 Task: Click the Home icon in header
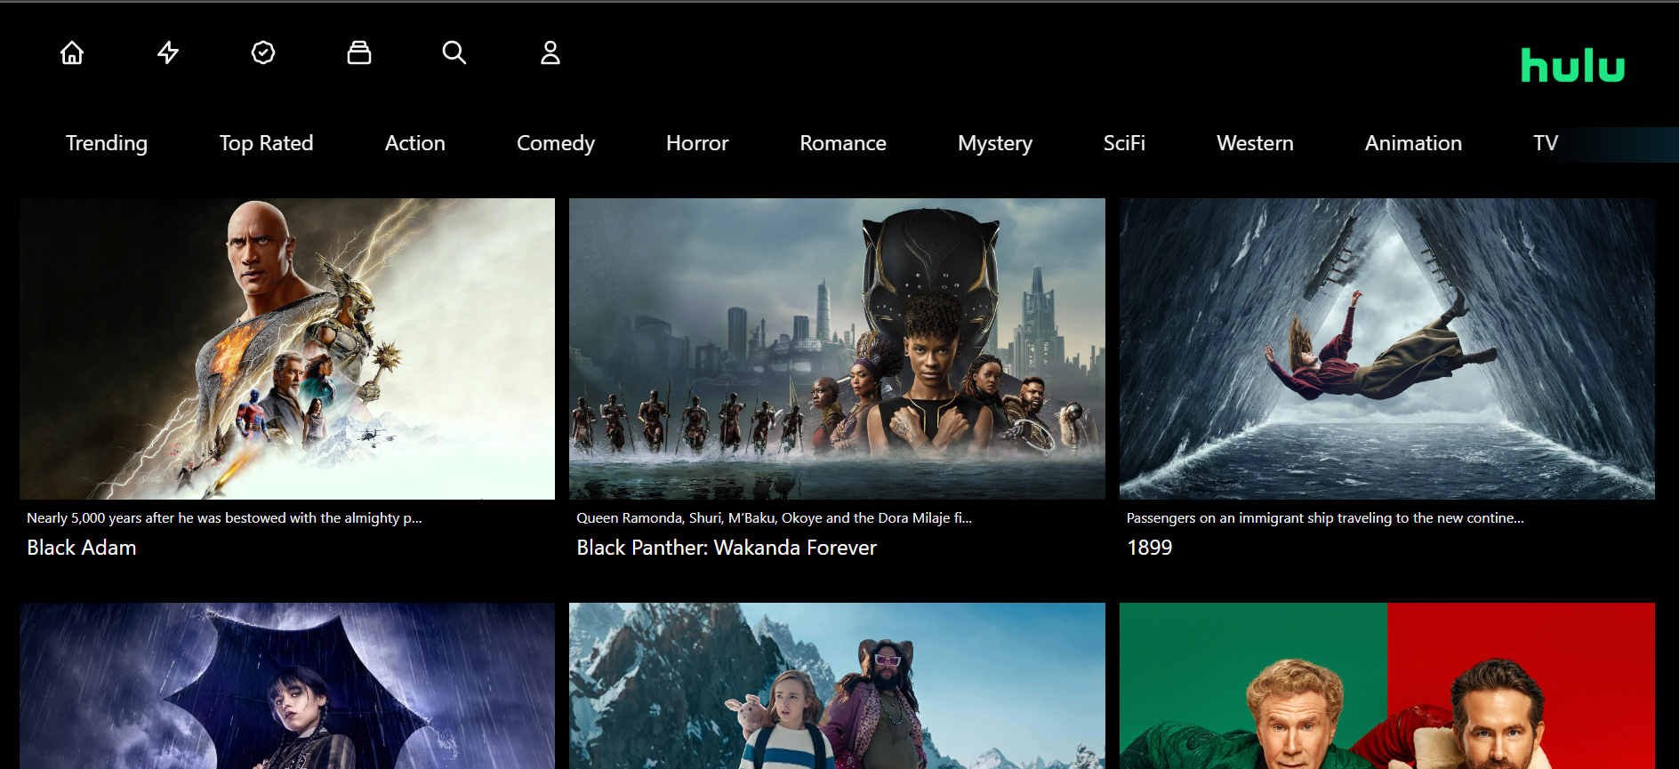[72, 53]
